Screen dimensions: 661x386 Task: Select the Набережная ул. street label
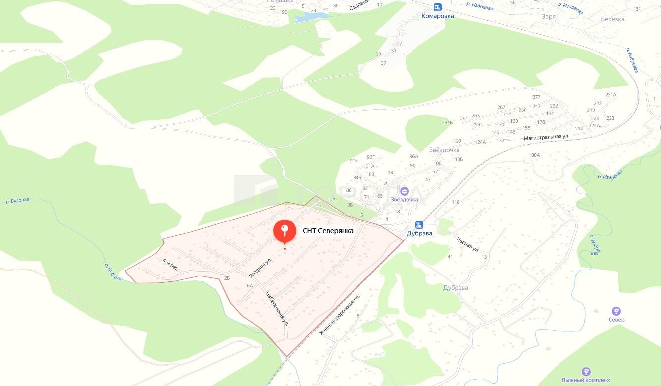(x=277, y=308)
